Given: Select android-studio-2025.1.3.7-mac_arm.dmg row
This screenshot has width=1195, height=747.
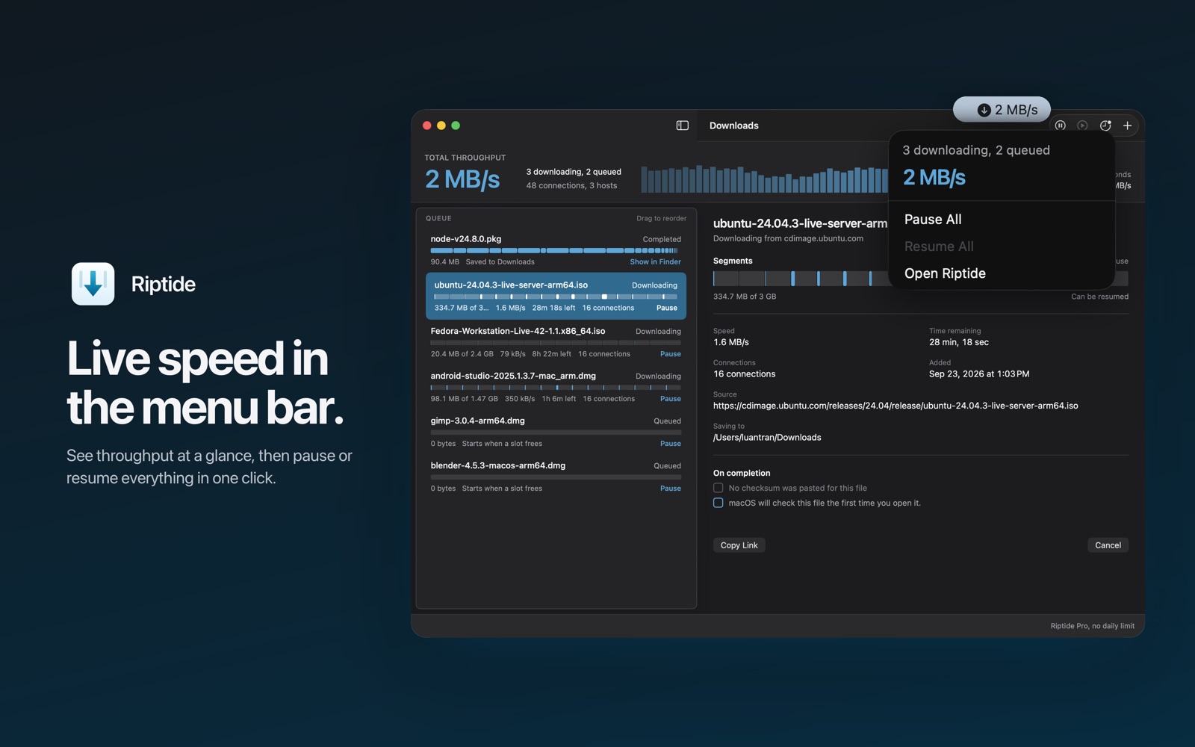Looking at the screenshot, I should pyautogui.click(x=556, y=387).
